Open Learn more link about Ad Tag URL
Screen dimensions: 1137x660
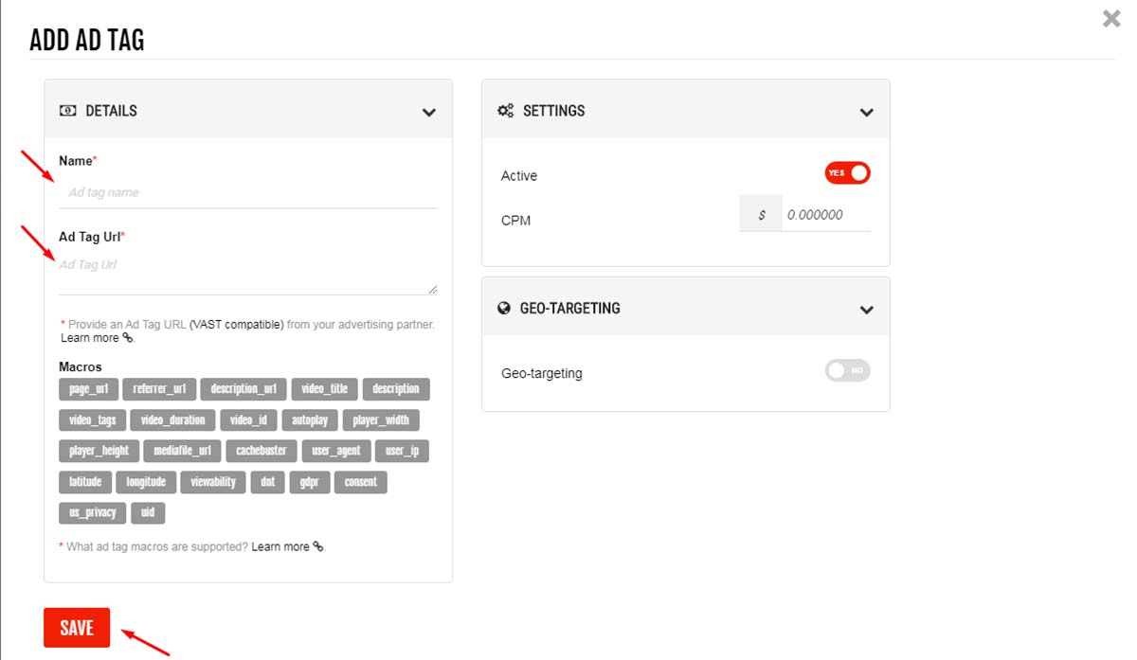(96, 338)
